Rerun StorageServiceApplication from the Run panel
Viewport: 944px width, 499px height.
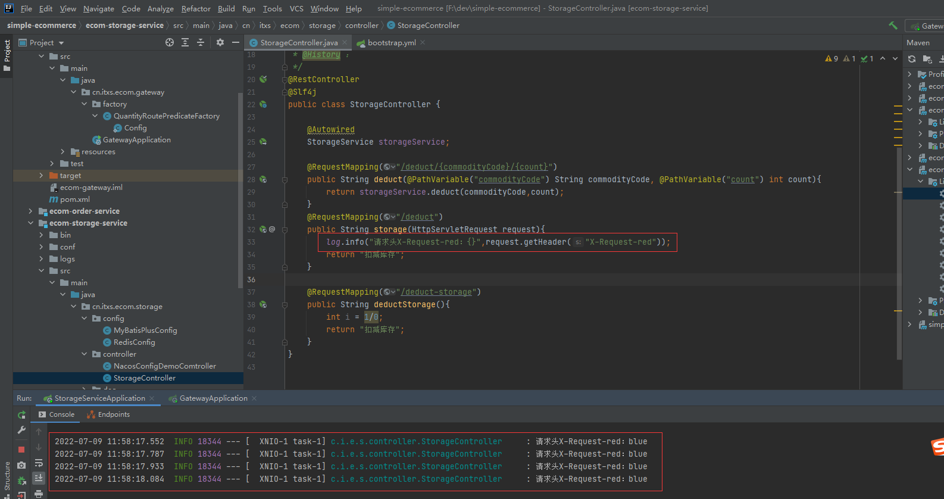coord(21,415)
